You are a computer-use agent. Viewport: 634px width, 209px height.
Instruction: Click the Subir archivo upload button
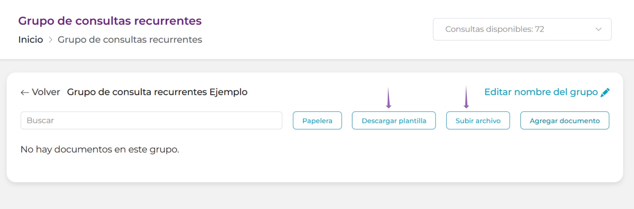[478, 120]
